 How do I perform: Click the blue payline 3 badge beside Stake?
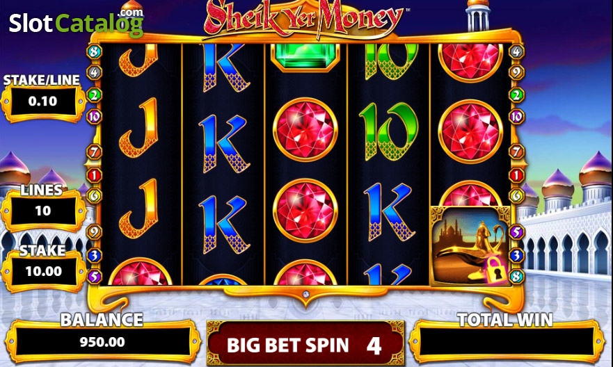94,256
